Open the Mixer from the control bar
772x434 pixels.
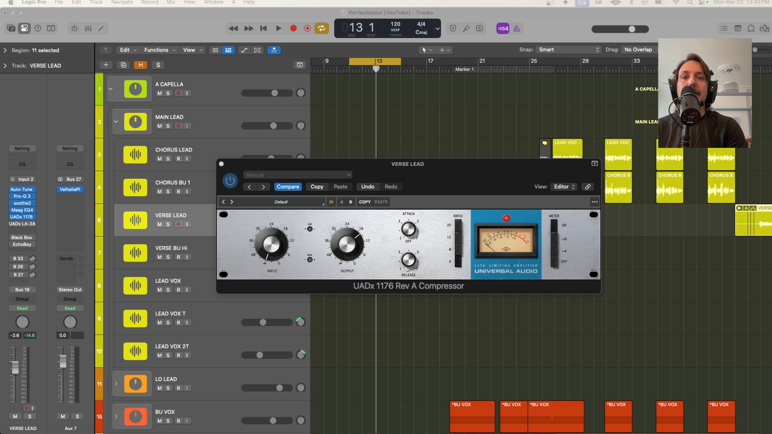88,29
